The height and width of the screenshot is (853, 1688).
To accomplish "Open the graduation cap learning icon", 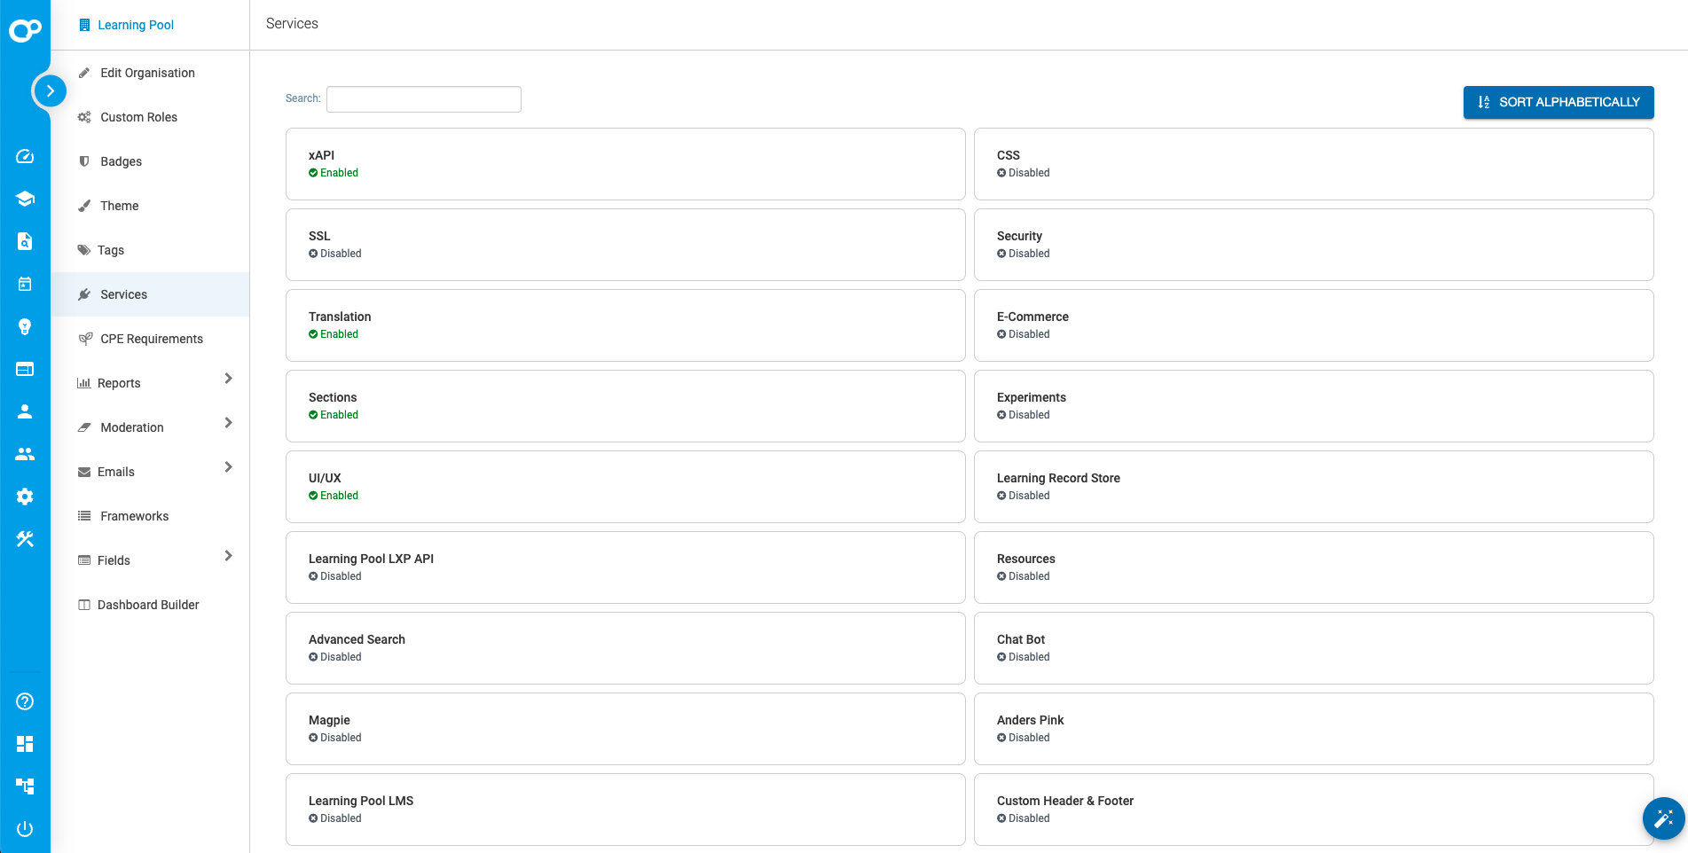I will click(x=25, y=199).
